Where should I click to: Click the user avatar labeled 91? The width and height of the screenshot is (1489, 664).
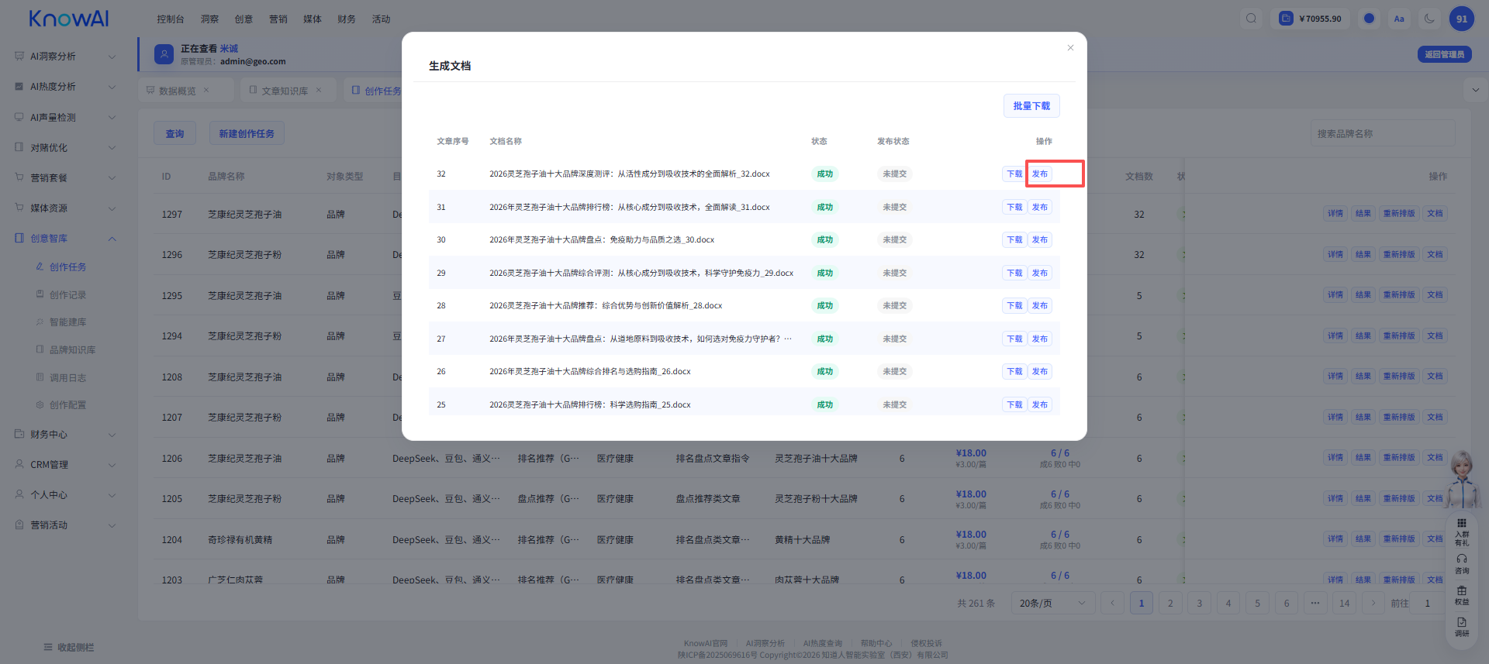tap(1462, 19)
